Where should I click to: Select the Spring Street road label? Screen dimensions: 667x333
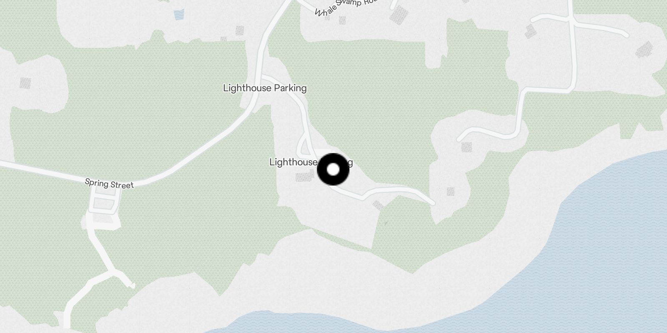tap(109, 184)
